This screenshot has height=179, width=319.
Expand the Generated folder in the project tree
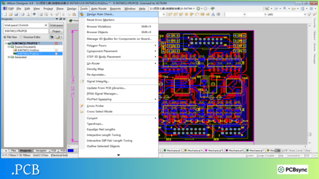(9, 57)
